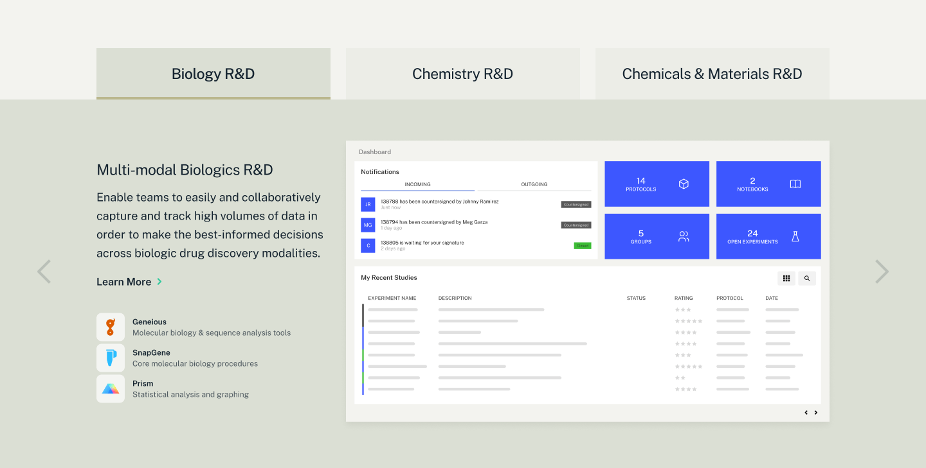Screen dimensions: 926x468
Task: Click the C avatar in notifications
Action: coord(368,246)
